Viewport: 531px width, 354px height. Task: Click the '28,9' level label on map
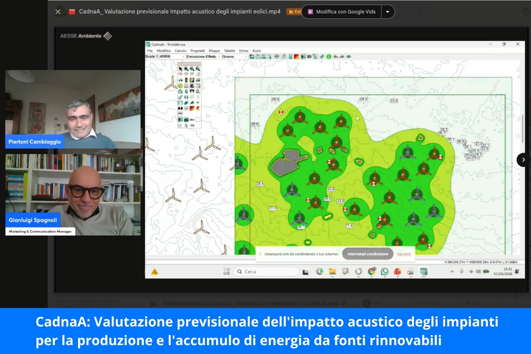[x=275, y=99]
